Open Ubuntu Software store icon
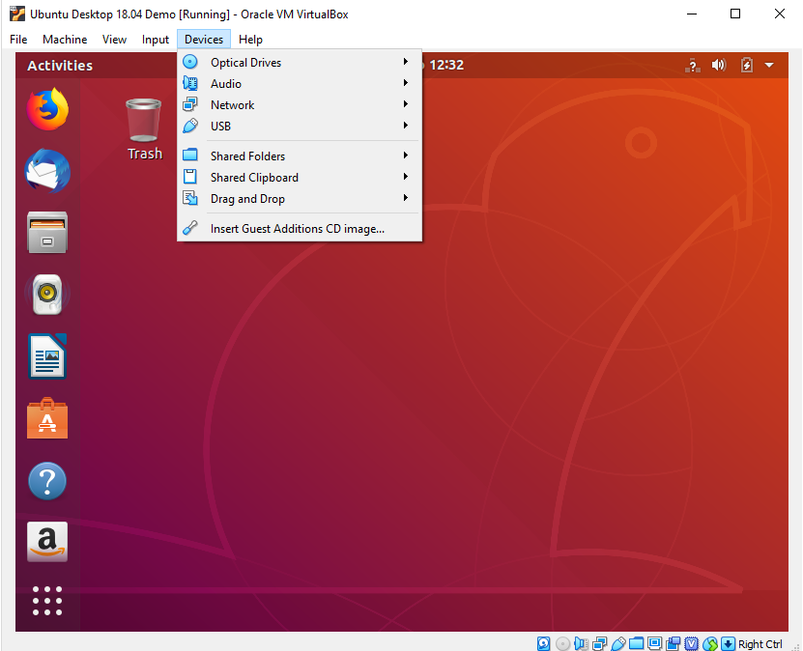 point(47,418)
